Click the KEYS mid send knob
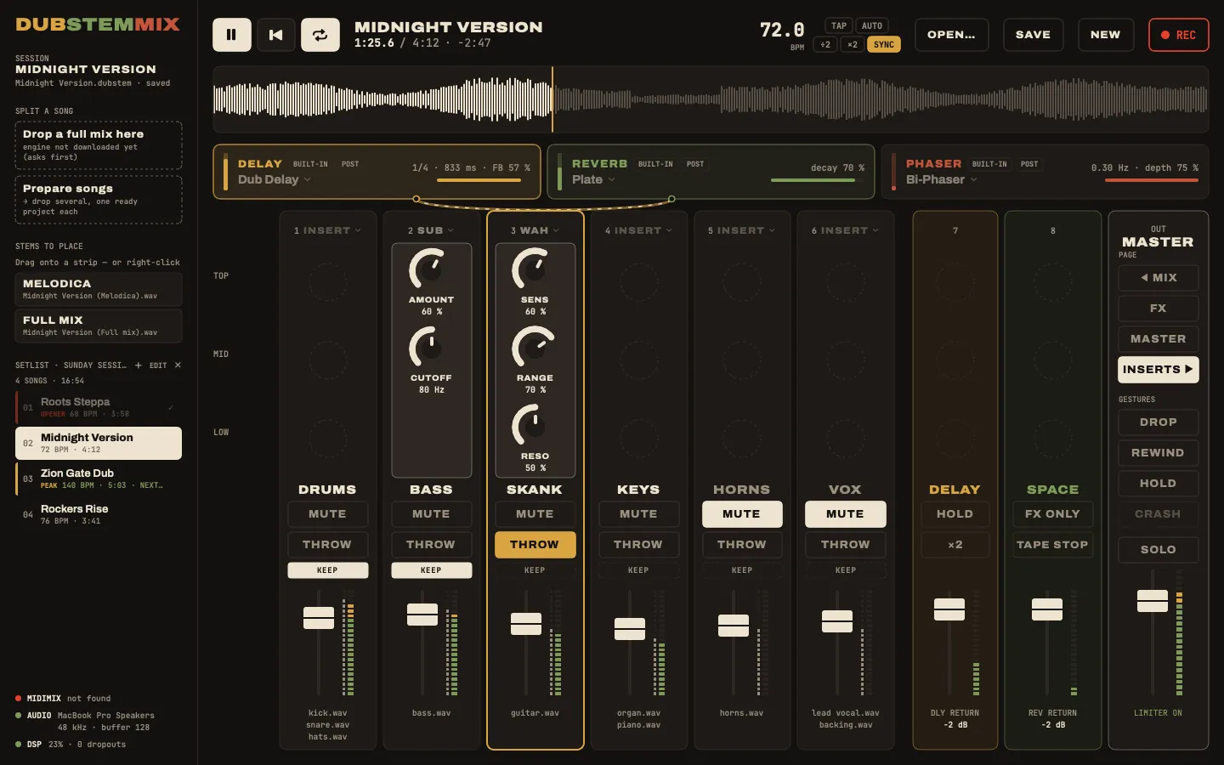Viewport: 1224px width, 765px height. (x=638, y=360)
